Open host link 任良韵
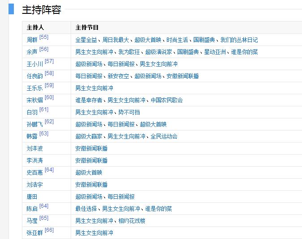 34,76
